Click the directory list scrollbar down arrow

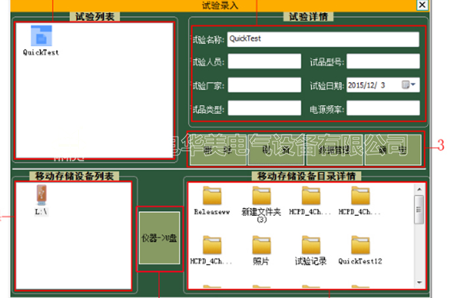pos(419,282)
